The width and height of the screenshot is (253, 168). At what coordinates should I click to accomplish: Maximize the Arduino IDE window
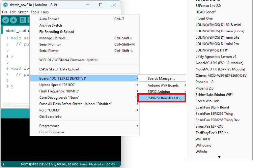[x=101, y=5]
